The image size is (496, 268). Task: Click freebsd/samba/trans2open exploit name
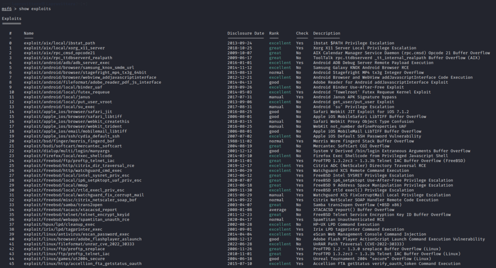pos(63,205)
